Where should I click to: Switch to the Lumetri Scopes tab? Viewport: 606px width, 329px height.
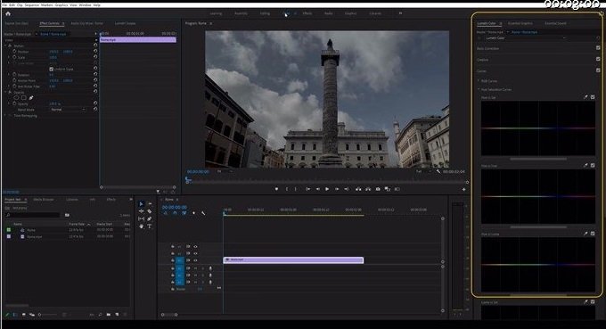point(125,23)
